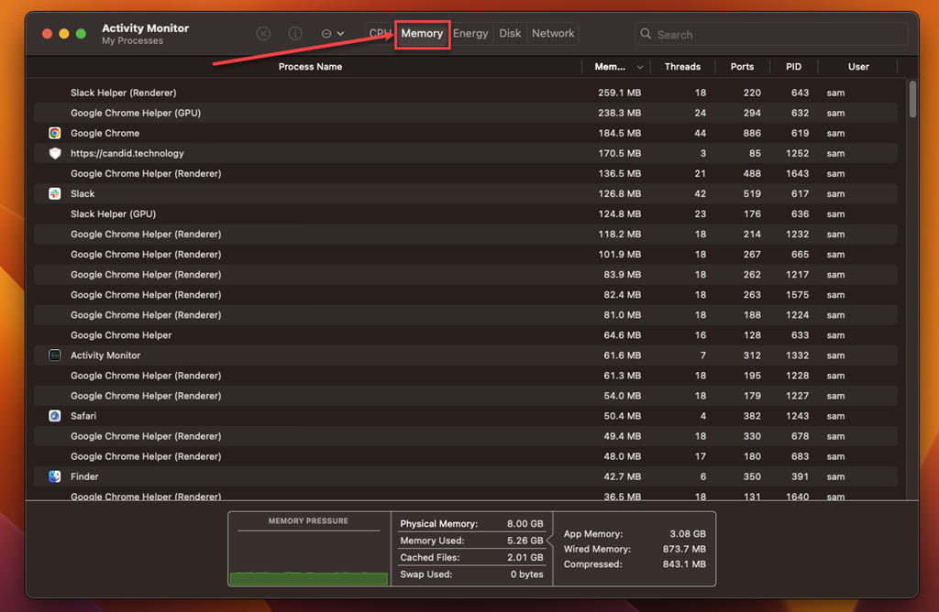Click PID 678 cell

pos(800,436)
